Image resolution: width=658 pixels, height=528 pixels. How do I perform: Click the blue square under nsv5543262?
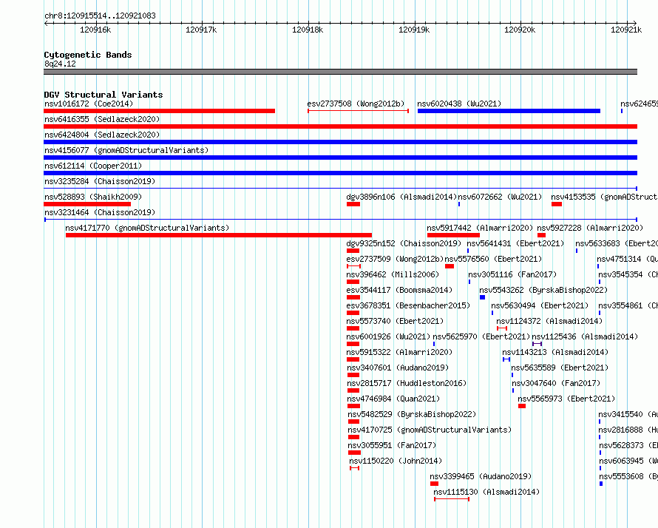pos(482,297)
